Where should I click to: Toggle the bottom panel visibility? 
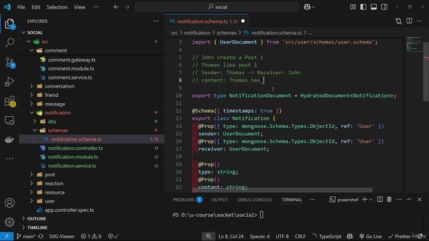(x=374, y=7)
